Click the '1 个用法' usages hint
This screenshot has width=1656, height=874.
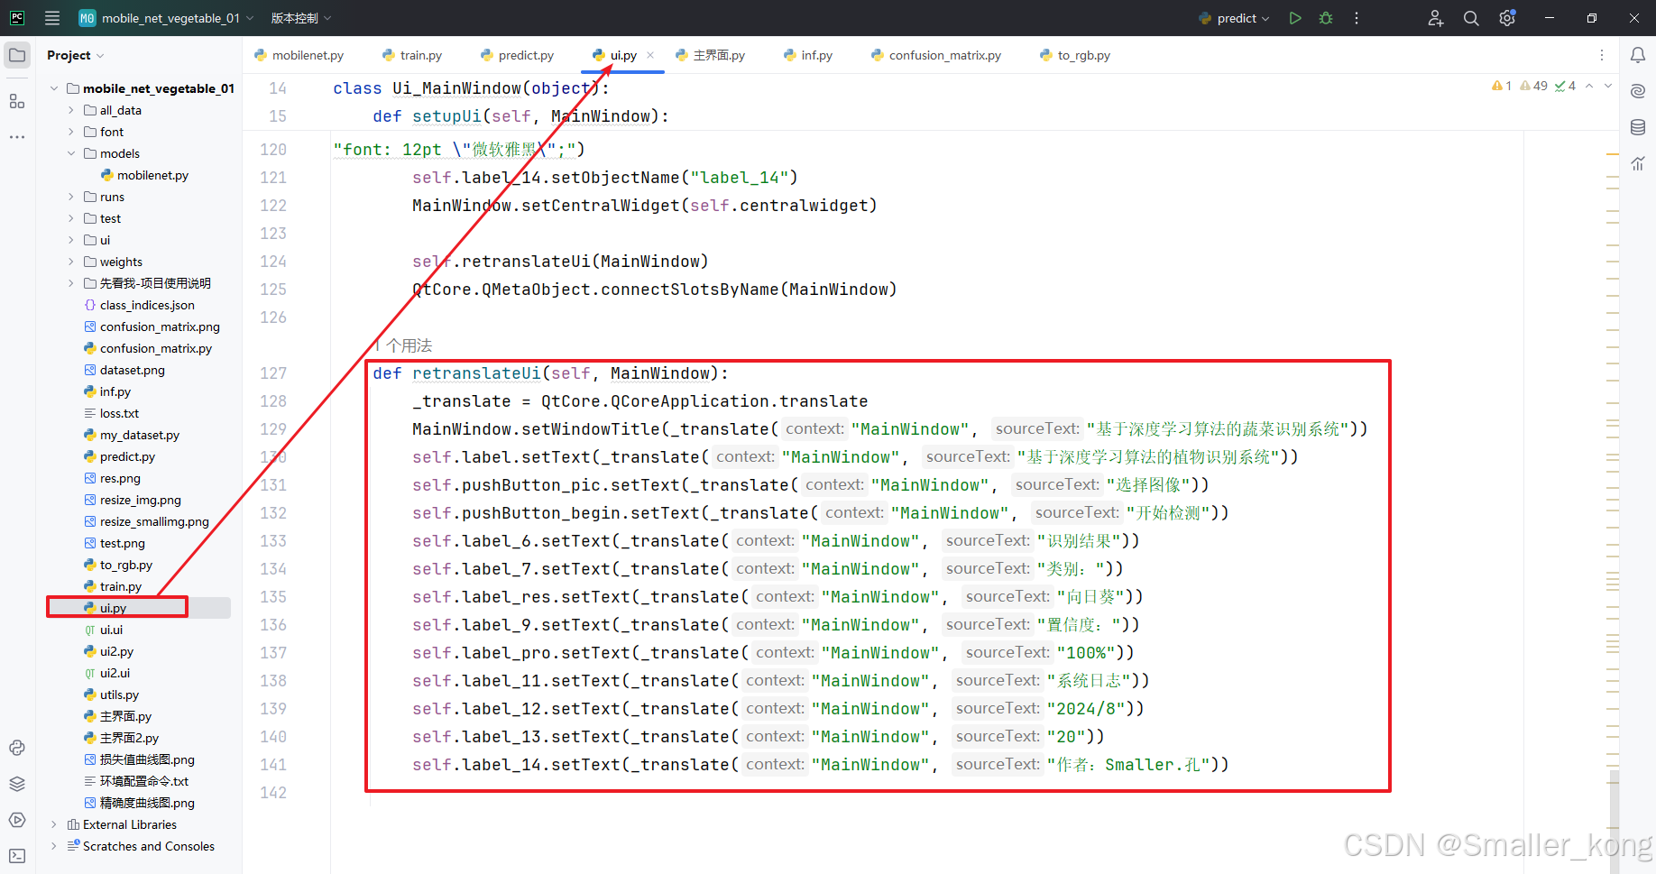click(403, 345)
